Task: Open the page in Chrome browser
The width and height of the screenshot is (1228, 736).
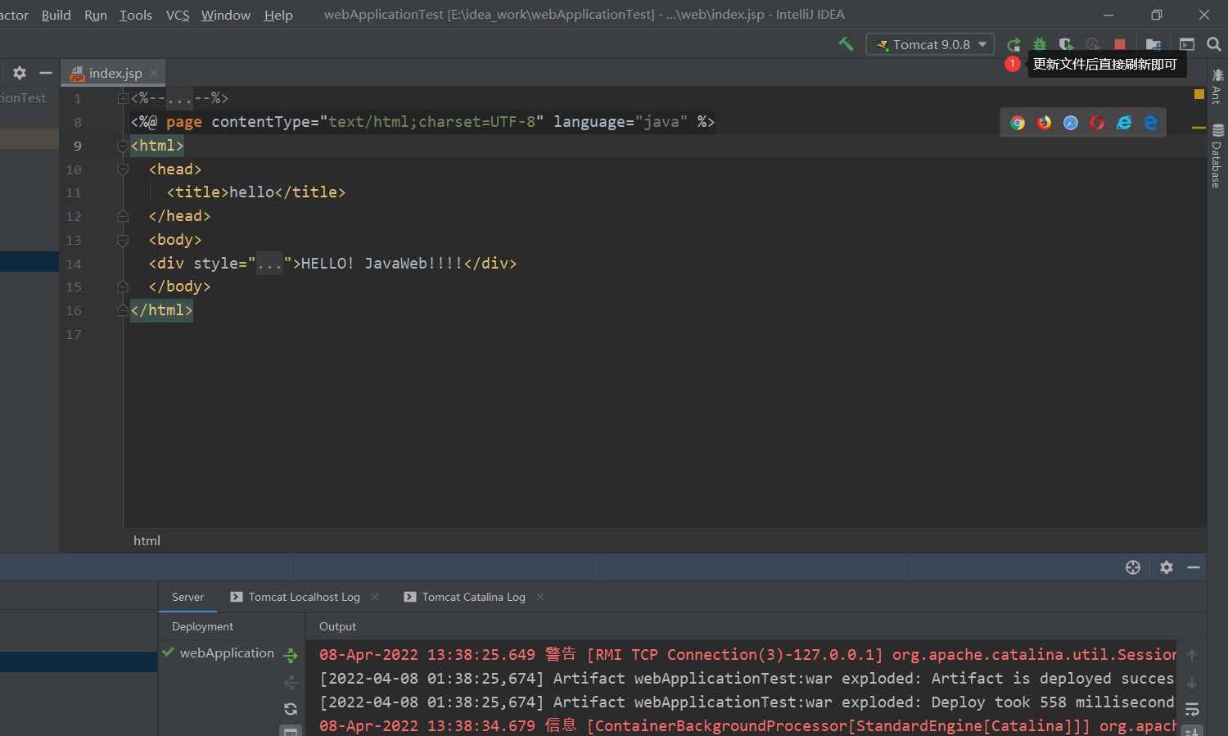Action: coord(1018,123)
